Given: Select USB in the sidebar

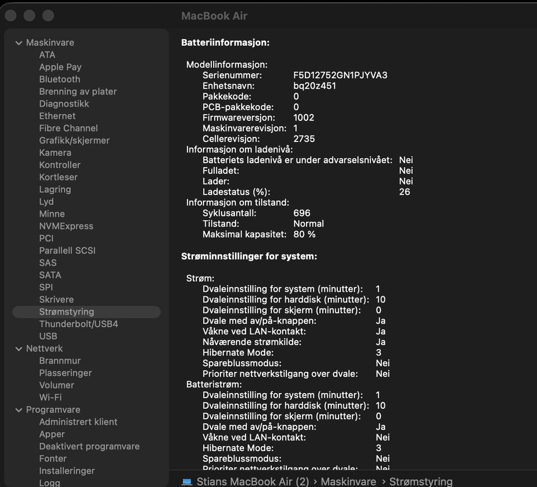Looking at the screenshot, I should (x=48, y=337).
